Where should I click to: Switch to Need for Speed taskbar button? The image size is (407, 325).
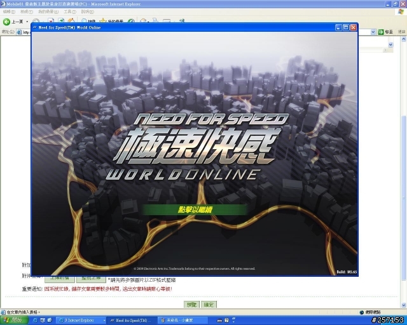click(132, 321)
